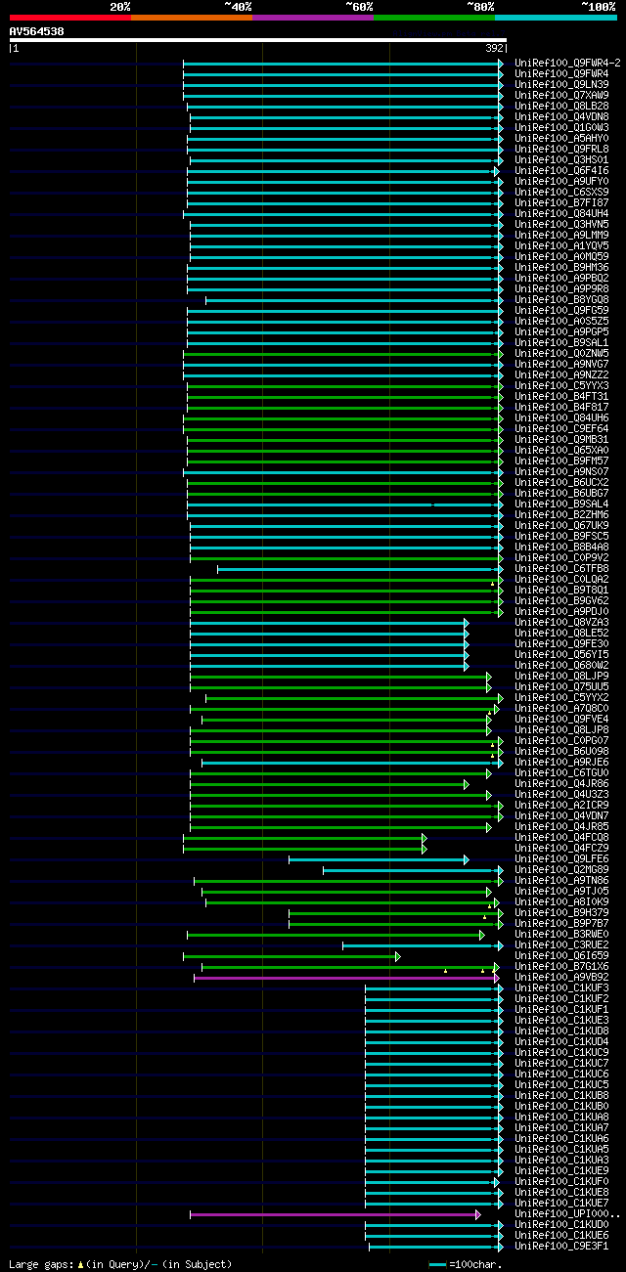626x1272 pixels.
Task: Open hit UniRef100_Q8LB28
Action: point(561,106)
